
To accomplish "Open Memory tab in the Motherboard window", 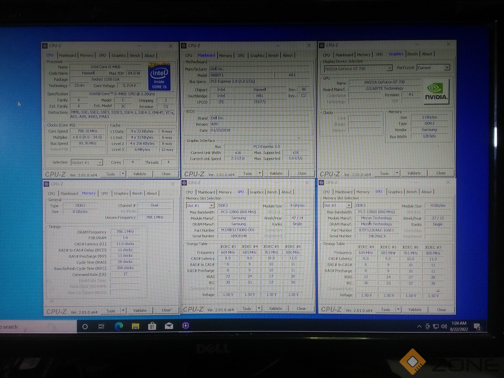I will [226, 55].
